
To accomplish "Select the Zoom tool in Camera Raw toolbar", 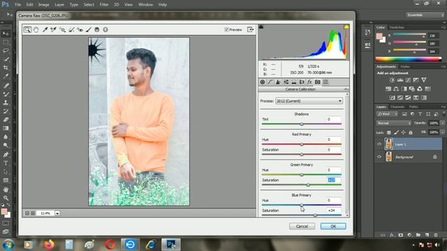I will [x=27, y=29].
